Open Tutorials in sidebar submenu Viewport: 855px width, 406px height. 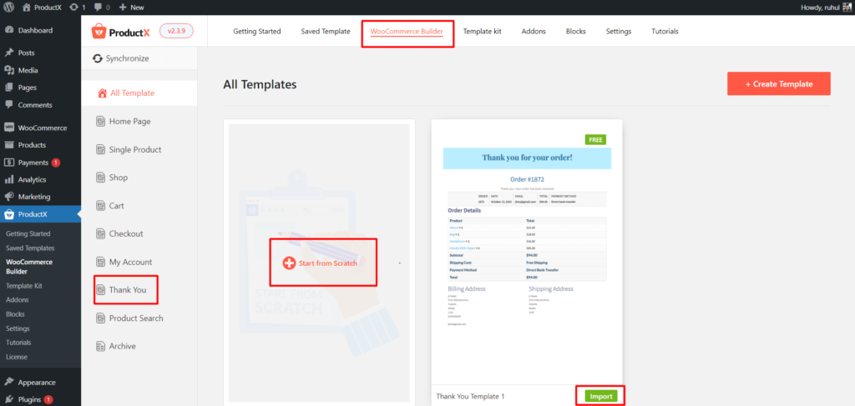click(18, 343)
